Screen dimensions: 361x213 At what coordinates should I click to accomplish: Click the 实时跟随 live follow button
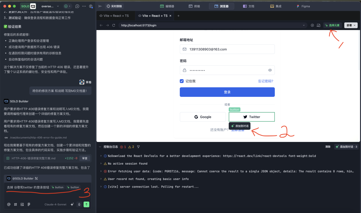[x=114, y=6]
